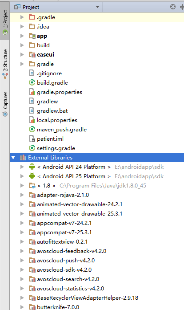Click the build.gradle Gradle icon

pyautogui.click(x=32, y=82)
